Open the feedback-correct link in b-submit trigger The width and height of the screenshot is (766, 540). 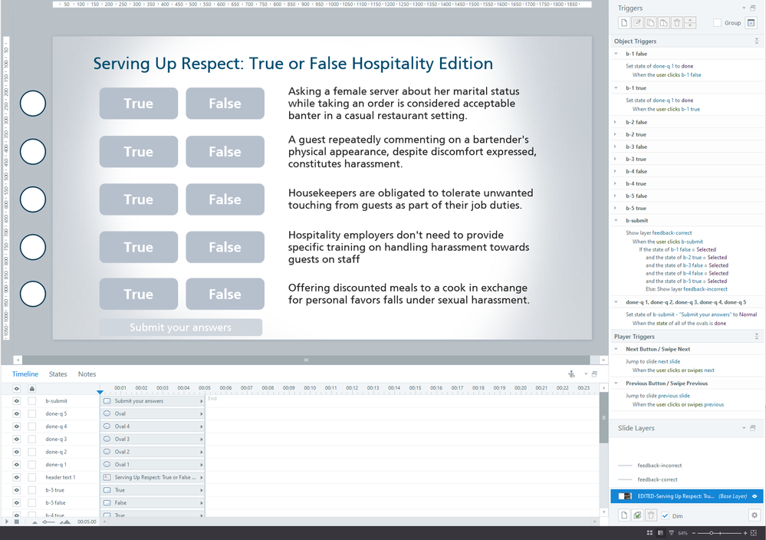tap(672, 232)
